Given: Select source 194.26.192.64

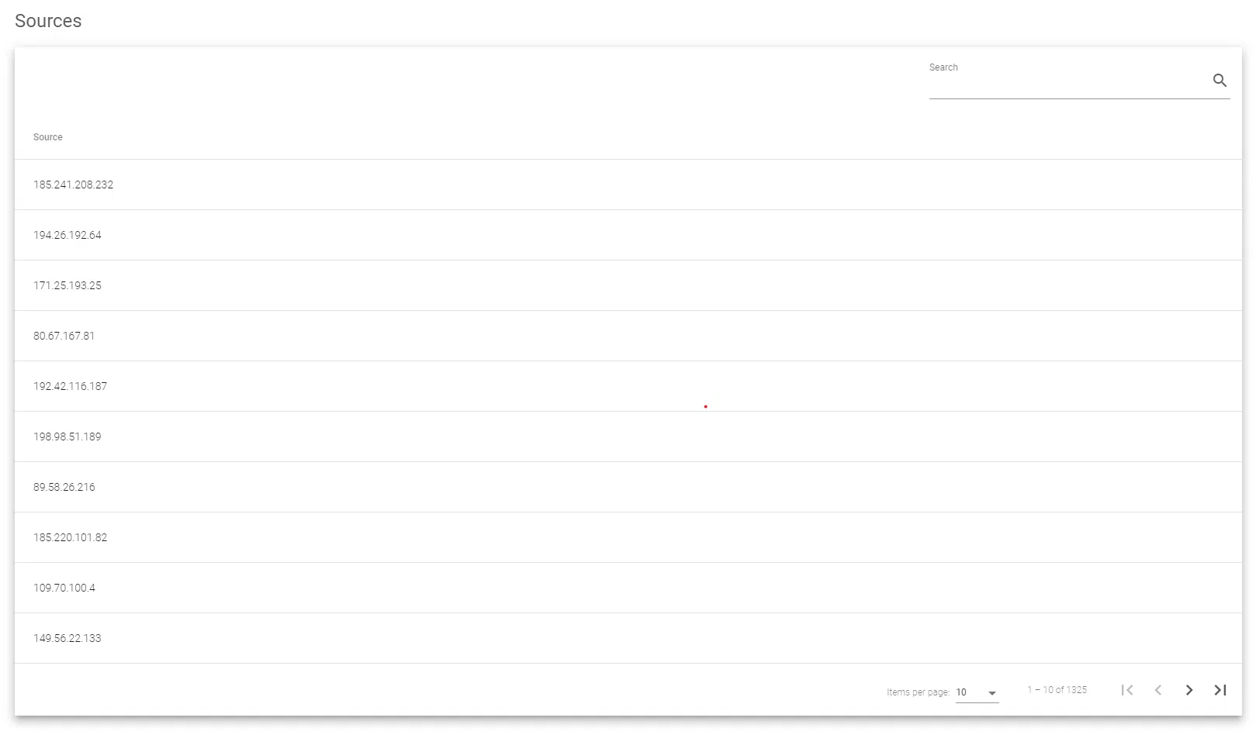Looking at the screenshot, I should click(x=67, y=235).
